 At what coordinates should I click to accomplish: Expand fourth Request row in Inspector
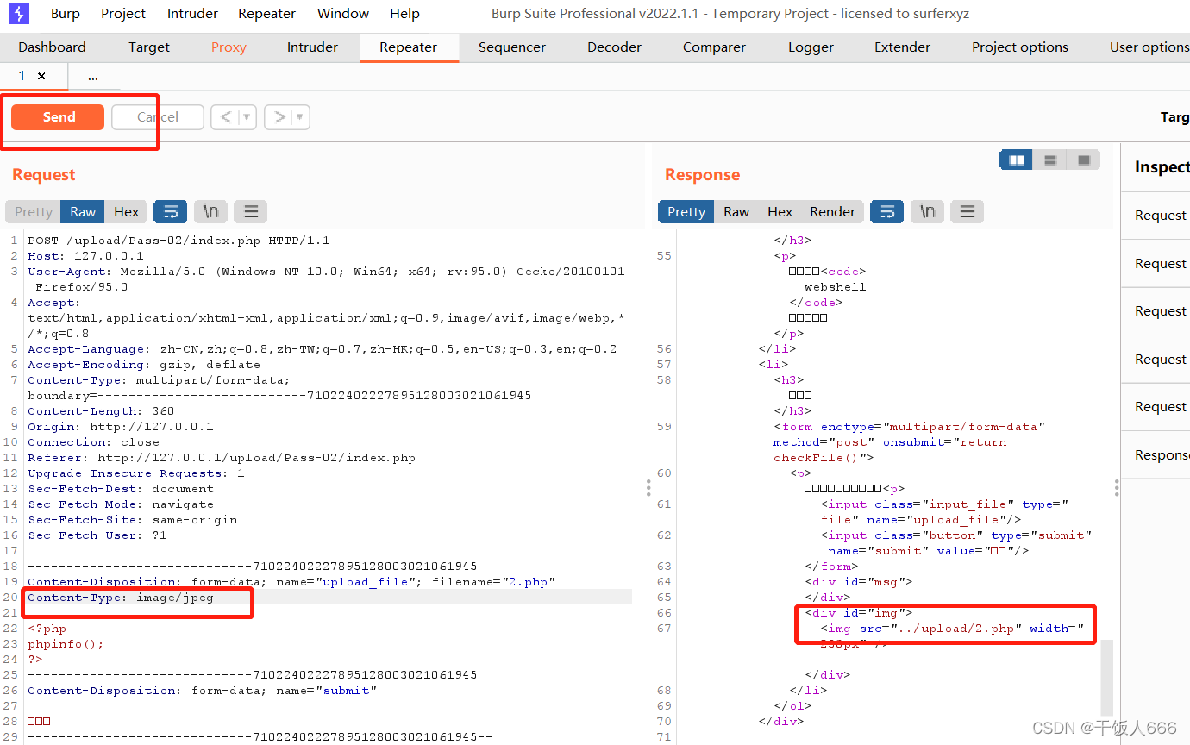1156,359
